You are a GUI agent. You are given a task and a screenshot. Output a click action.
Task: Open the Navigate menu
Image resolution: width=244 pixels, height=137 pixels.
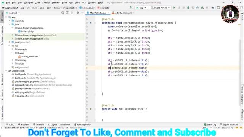[29, 3]
